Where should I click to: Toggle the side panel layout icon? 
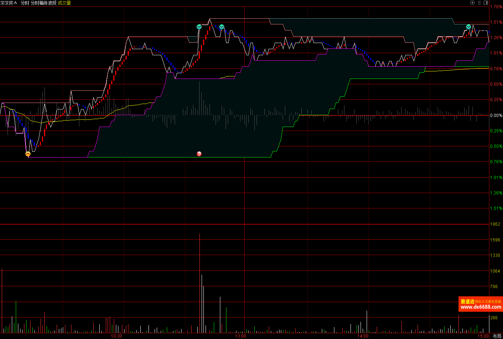pyautogui.click(x=486, y=3)
